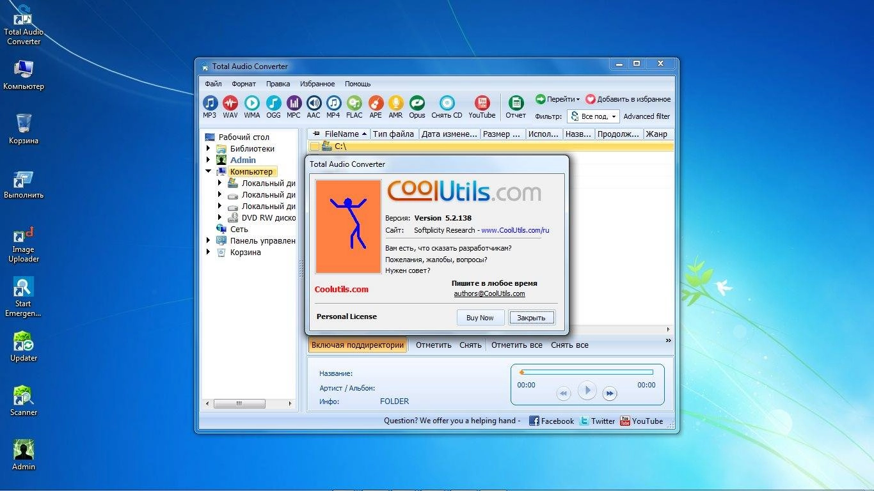Play the track with player button
The width and height of the screenshot is (874, 491).
pyautogui.click(x=587, y=390)
